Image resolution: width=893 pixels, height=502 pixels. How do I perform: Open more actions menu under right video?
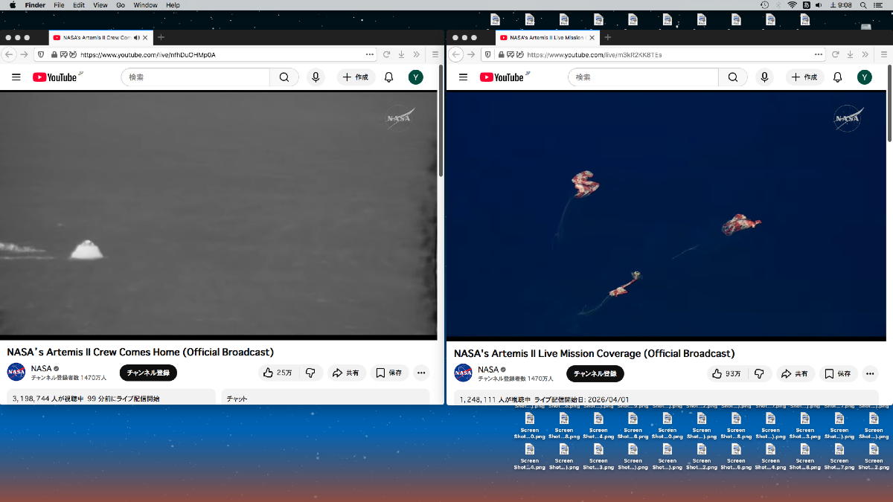tap(869, 373)
